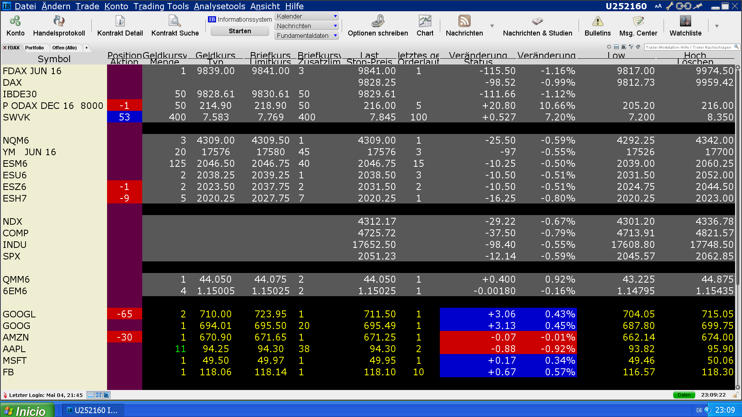Toggle the AA font size control
The height and width of the screenshot is (417, 742).
[658, 6]
